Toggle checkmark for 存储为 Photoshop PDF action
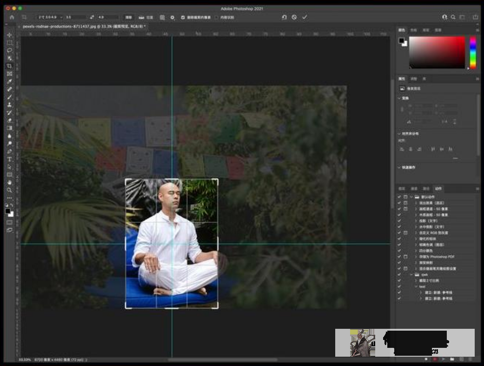The height and width of the screenshot is (366, 484). click(399, 257)
